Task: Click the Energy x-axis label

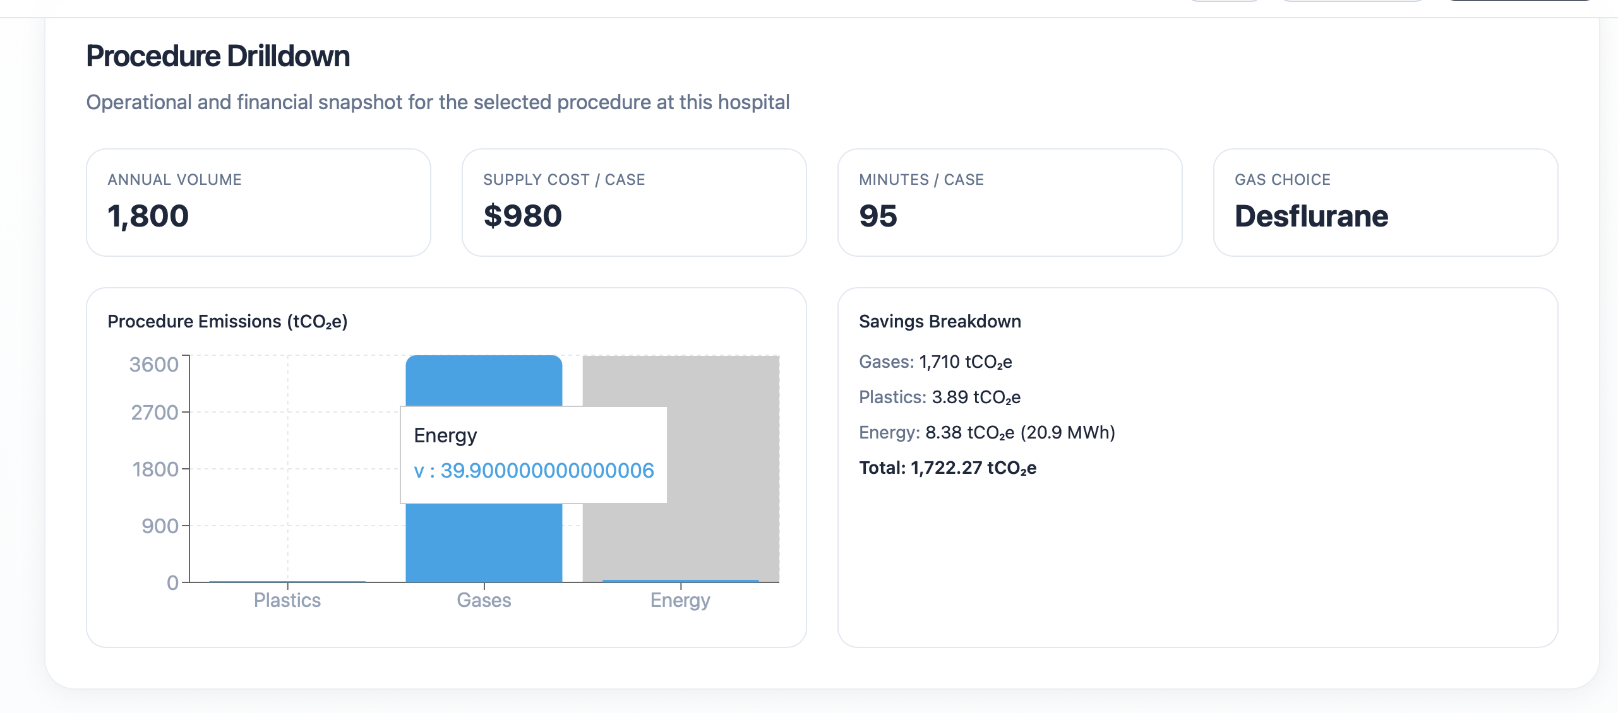Action: coord(680,600)
